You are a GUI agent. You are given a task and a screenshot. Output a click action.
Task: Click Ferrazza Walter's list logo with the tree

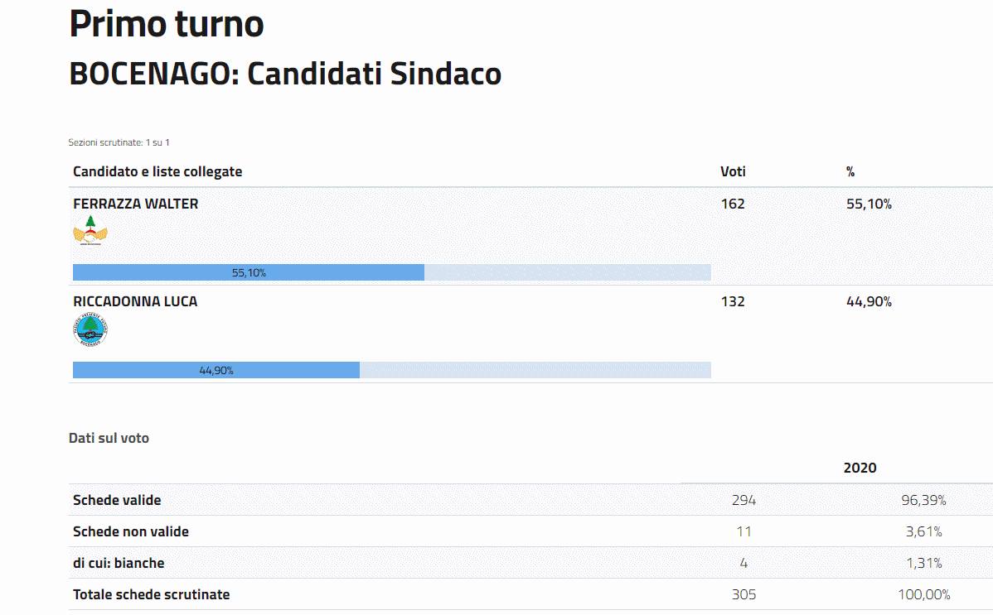90,231
